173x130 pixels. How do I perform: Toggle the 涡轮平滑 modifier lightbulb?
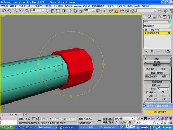click(x=146, y=30)
